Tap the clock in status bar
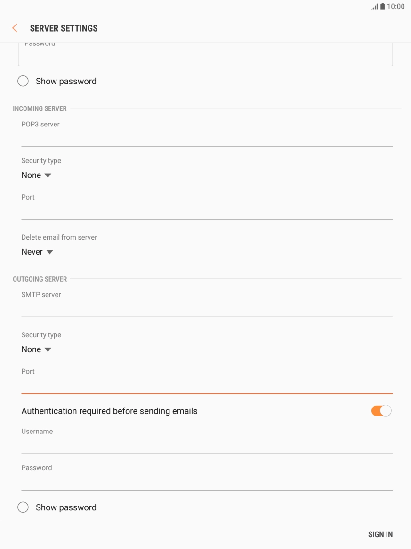Image resolution: width=411 pixels, height=549 pixels. (396, 7)
